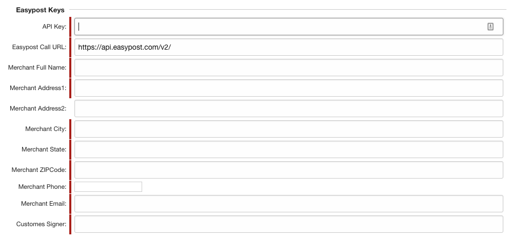Click the Merchant ZIPCode text box

pyautogui.click(x=288, y=170)
